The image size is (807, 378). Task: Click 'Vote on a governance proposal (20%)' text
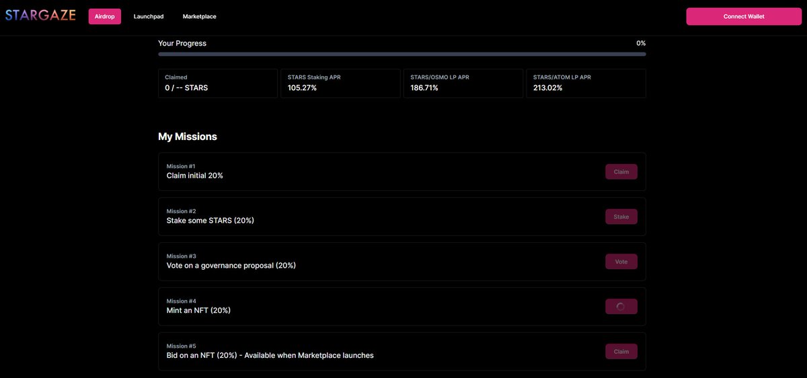[231, 266]
